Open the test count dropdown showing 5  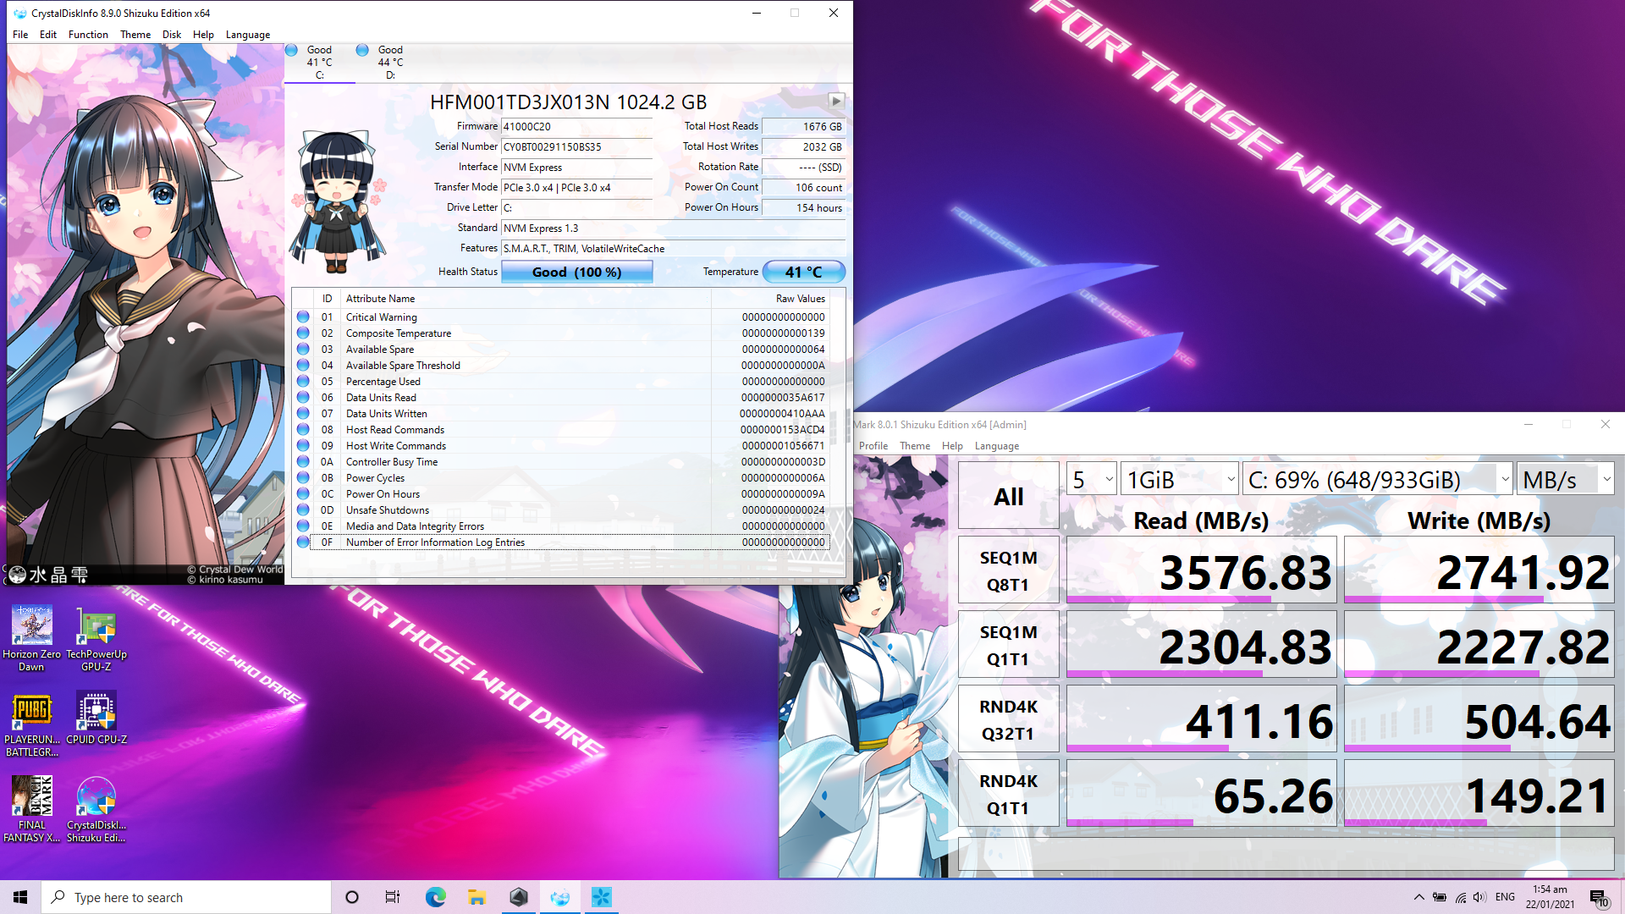(1092, 479)
